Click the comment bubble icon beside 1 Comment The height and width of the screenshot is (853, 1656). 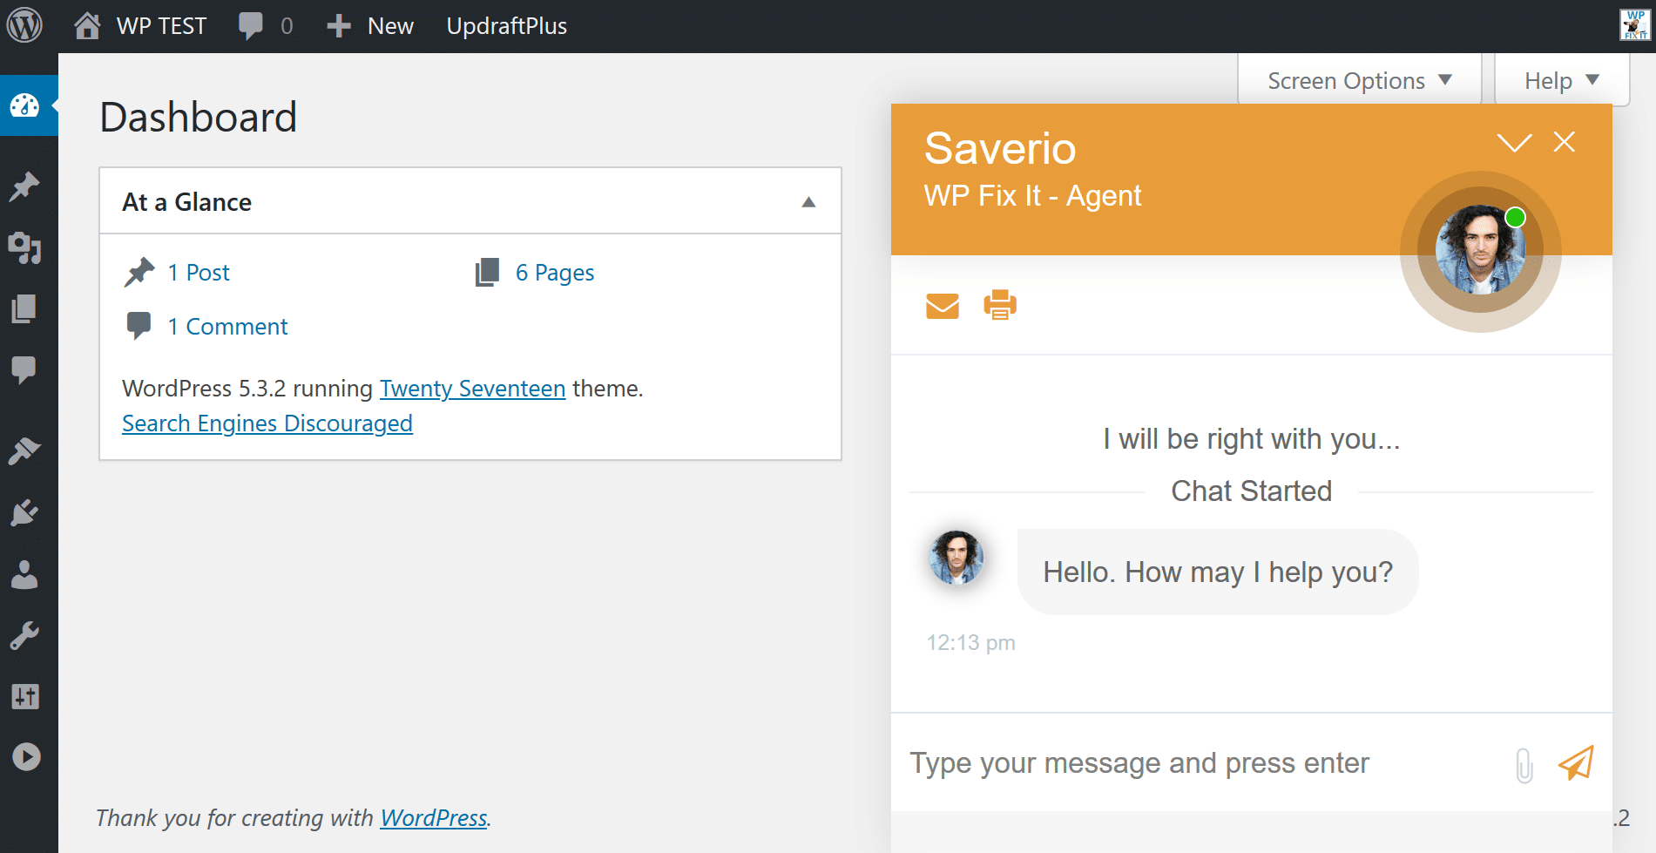click(139, 326)
